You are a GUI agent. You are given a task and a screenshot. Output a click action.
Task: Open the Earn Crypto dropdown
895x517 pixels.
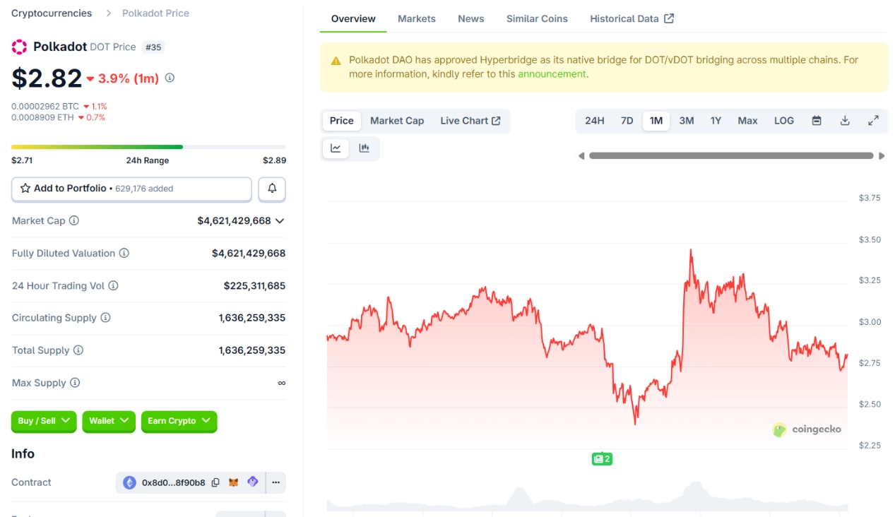[179, 421]
